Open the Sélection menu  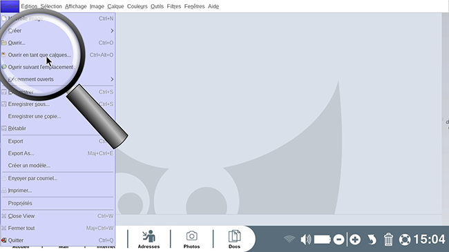[51, 6]
